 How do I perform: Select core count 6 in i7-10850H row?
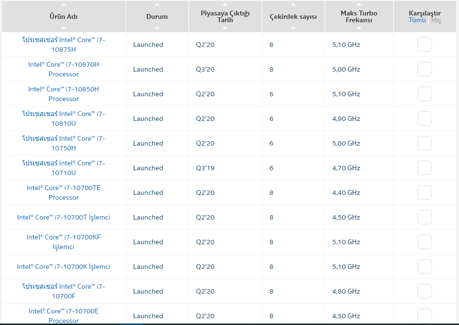(x=272, y=94)
